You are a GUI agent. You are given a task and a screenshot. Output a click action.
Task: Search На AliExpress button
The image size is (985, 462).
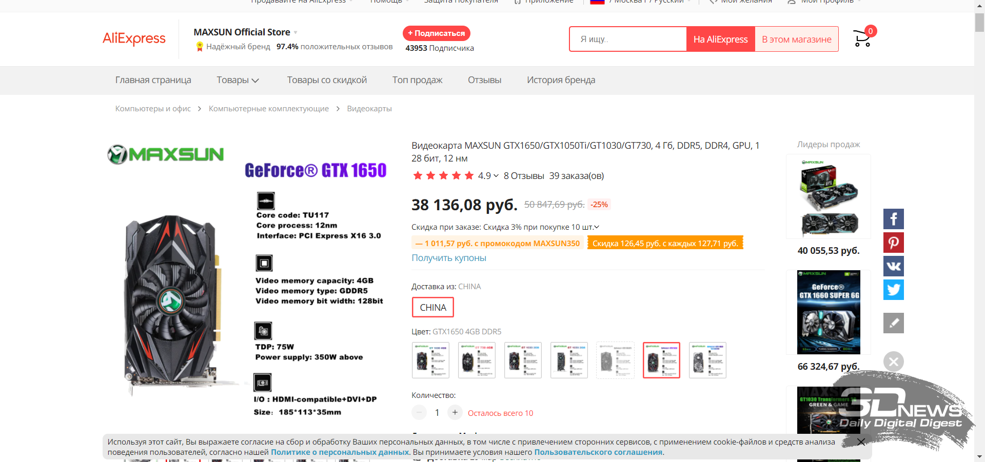coord(720,39)
